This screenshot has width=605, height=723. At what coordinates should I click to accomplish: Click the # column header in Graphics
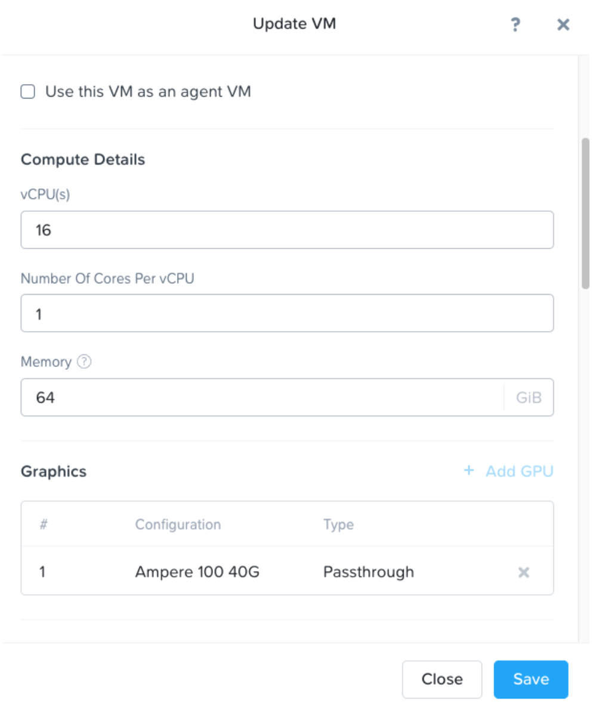point(44,524)
